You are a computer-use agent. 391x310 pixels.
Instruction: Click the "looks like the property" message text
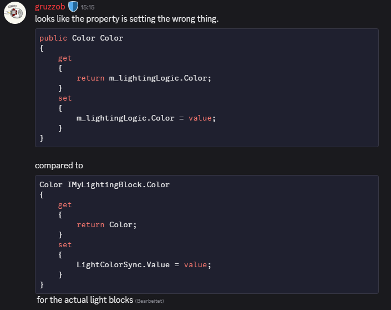126,19
